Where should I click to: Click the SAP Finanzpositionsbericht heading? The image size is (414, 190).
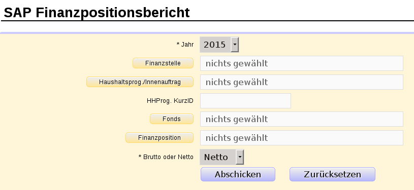coord(97,12)
